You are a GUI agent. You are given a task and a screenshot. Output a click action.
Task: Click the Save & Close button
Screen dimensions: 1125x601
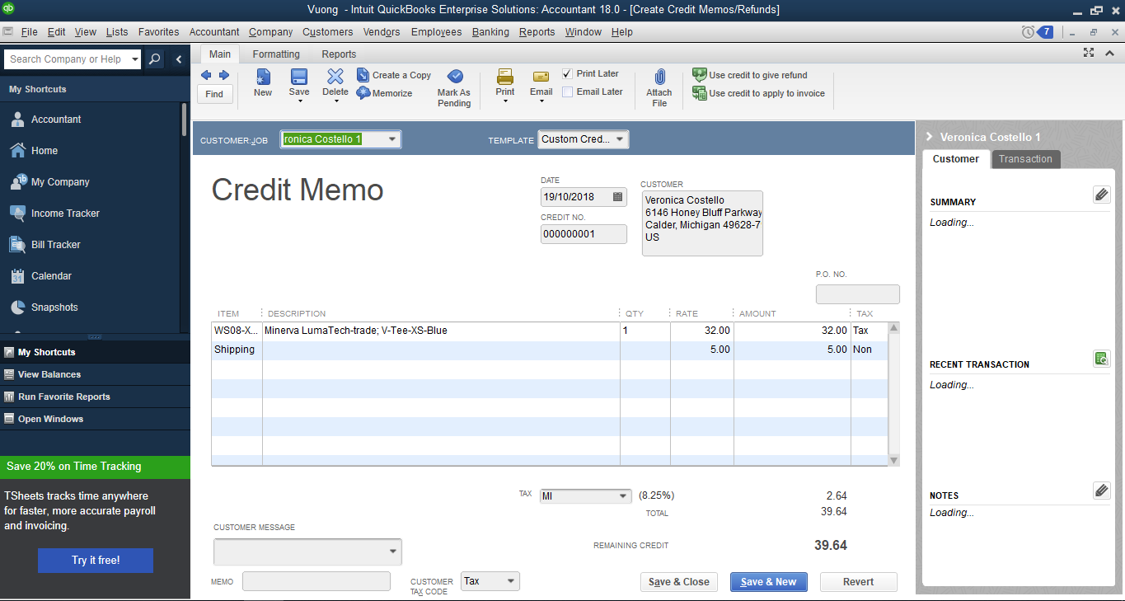coord(678,582)
